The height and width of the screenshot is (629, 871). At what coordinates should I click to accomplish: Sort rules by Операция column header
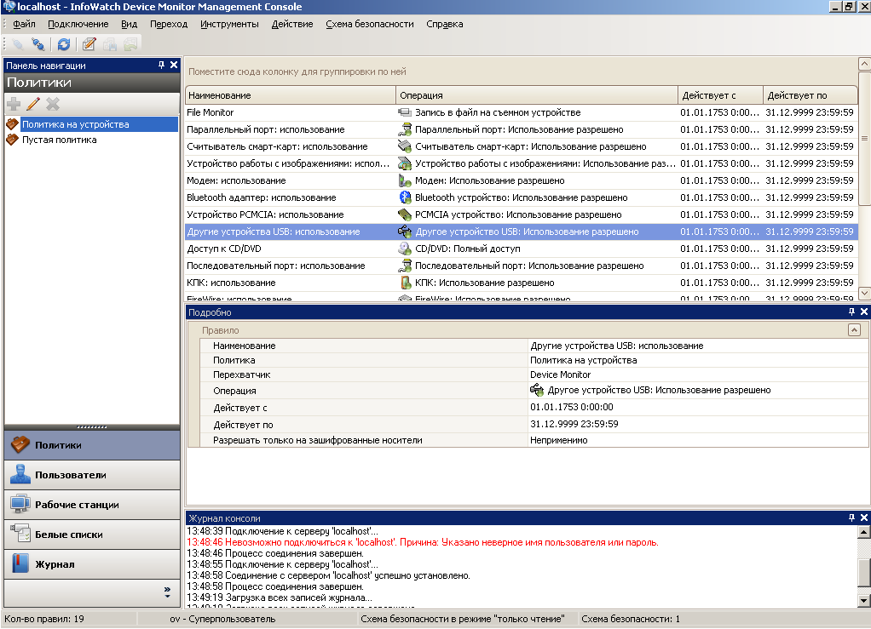click(x=537, y=95)
